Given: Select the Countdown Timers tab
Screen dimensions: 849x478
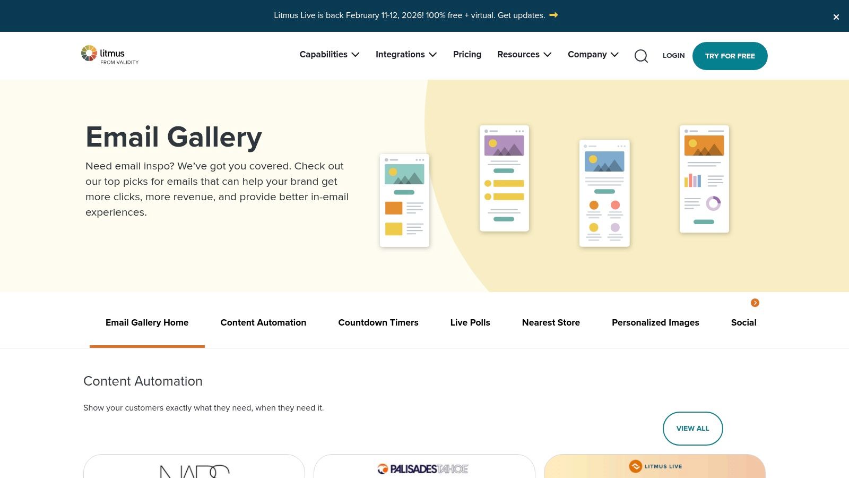Looking at the screenshot, I should [x=378, y=322].
